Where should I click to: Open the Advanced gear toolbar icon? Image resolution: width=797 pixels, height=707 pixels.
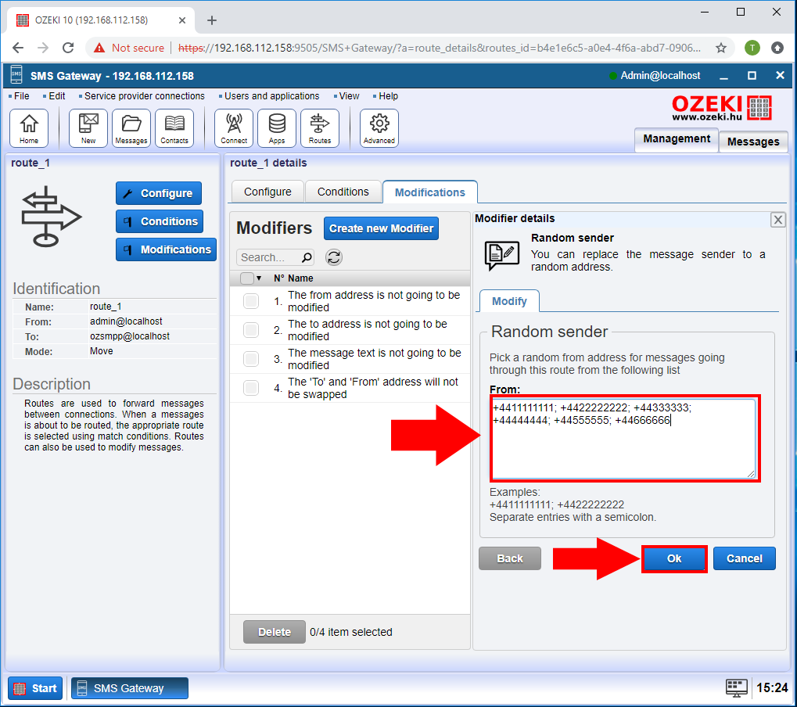coord(379,128)
